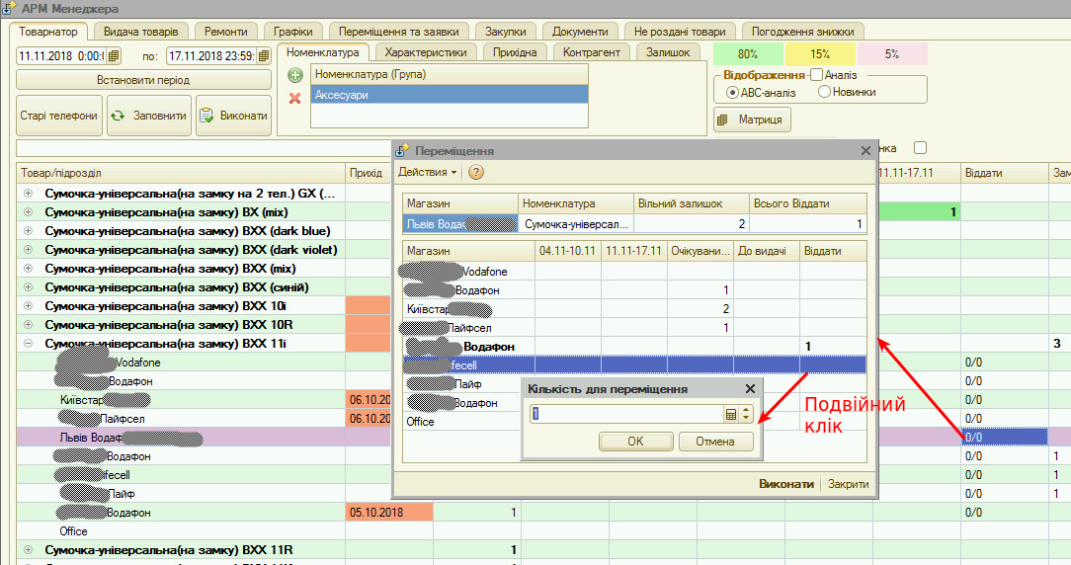Open the Характеристики tab
The height and width of the screenshot is (565, 1071).
coord(426,51)
